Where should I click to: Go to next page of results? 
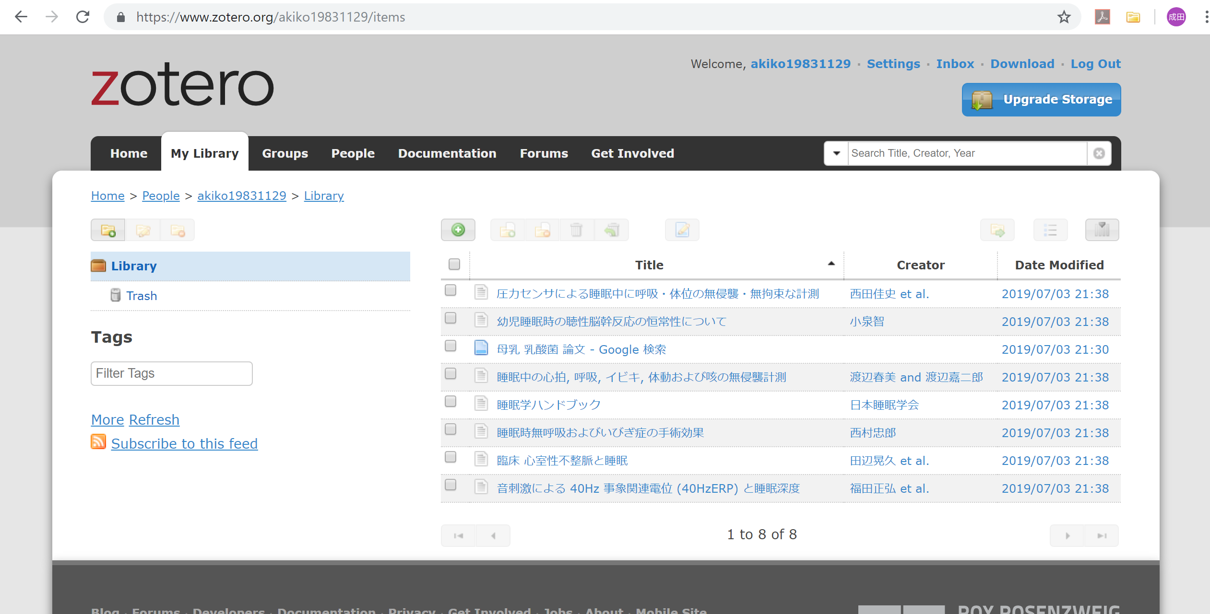tap(1067, 535)
